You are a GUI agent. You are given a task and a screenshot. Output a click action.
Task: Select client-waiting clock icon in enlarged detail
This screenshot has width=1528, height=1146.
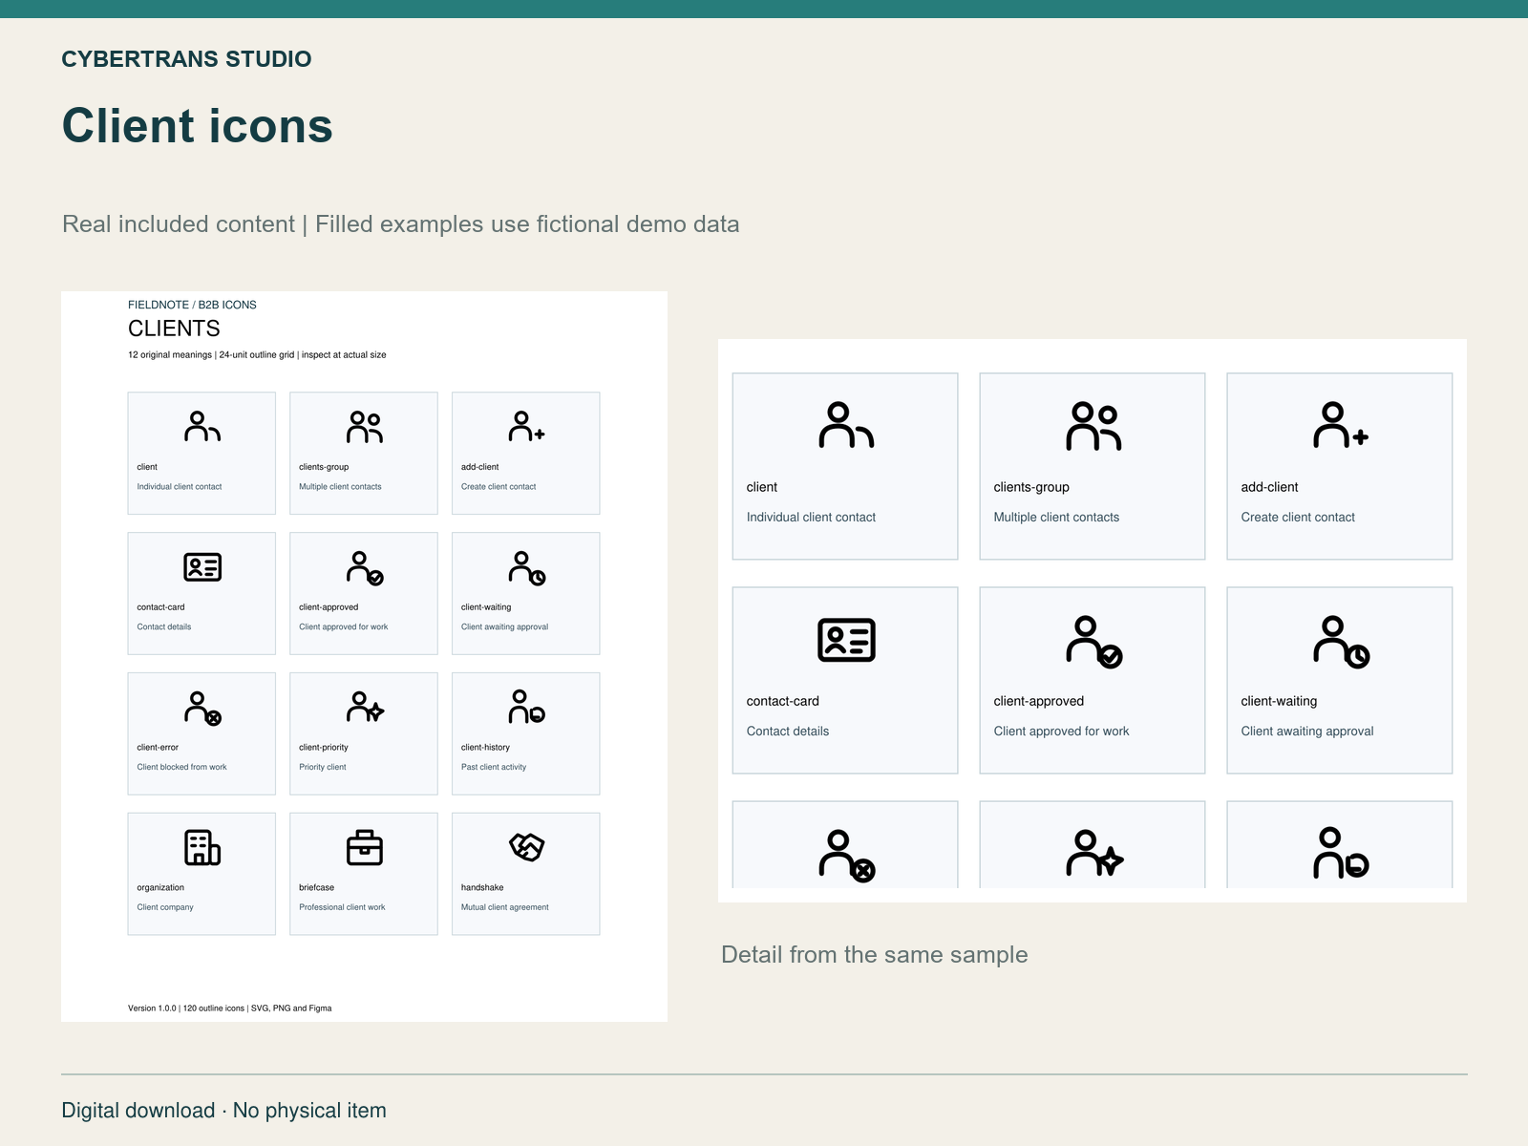point(1341,641)
